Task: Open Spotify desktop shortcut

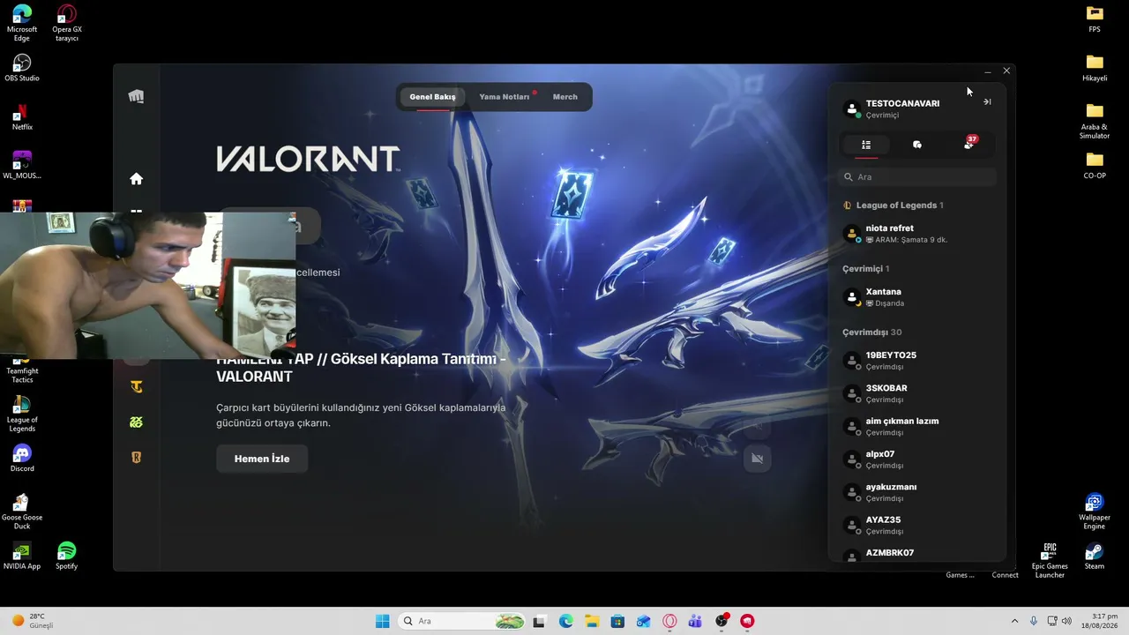Action: tap(66, 556)
